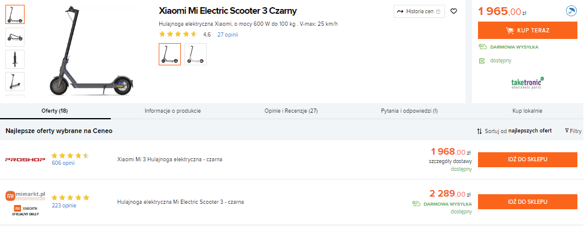
Task: Open sort dropdown najlepszych ofert
Action: click(x=529, y=131)
